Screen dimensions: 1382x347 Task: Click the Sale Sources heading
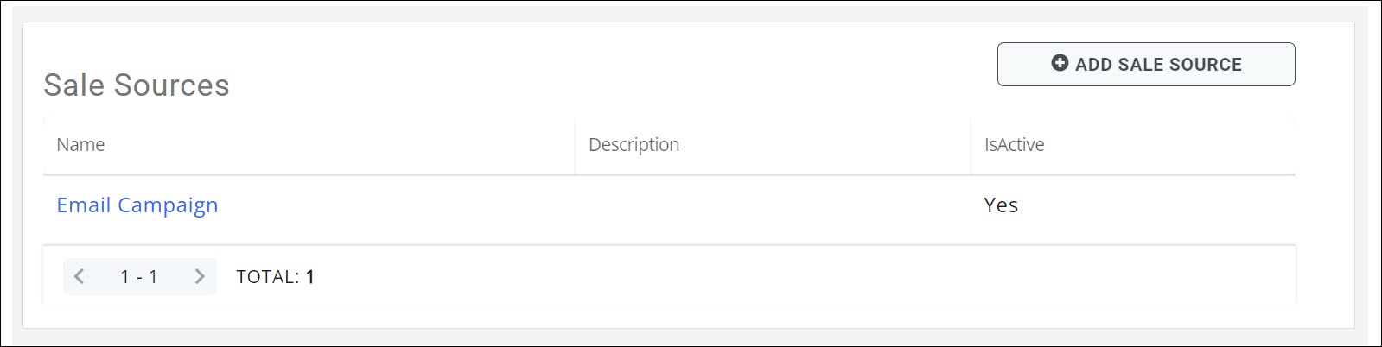pos(137,85)
